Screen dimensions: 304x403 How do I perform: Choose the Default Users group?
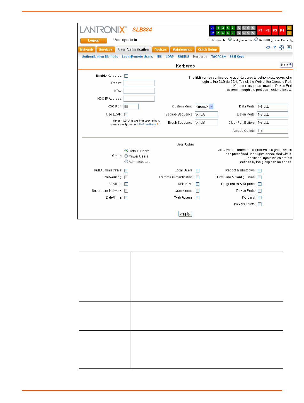[126, 151]
